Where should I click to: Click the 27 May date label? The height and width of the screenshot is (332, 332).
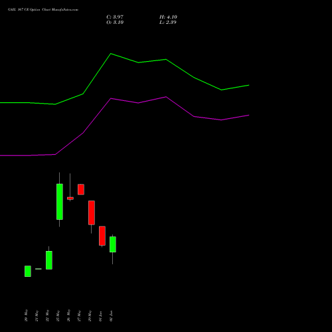79,315
